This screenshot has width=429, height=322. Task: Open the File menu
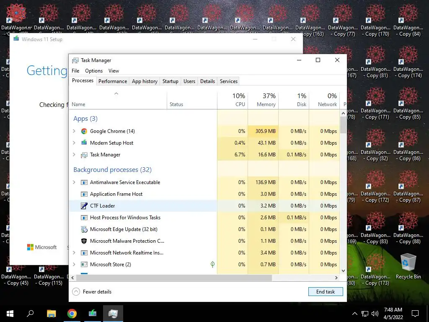tap(75, 70)
